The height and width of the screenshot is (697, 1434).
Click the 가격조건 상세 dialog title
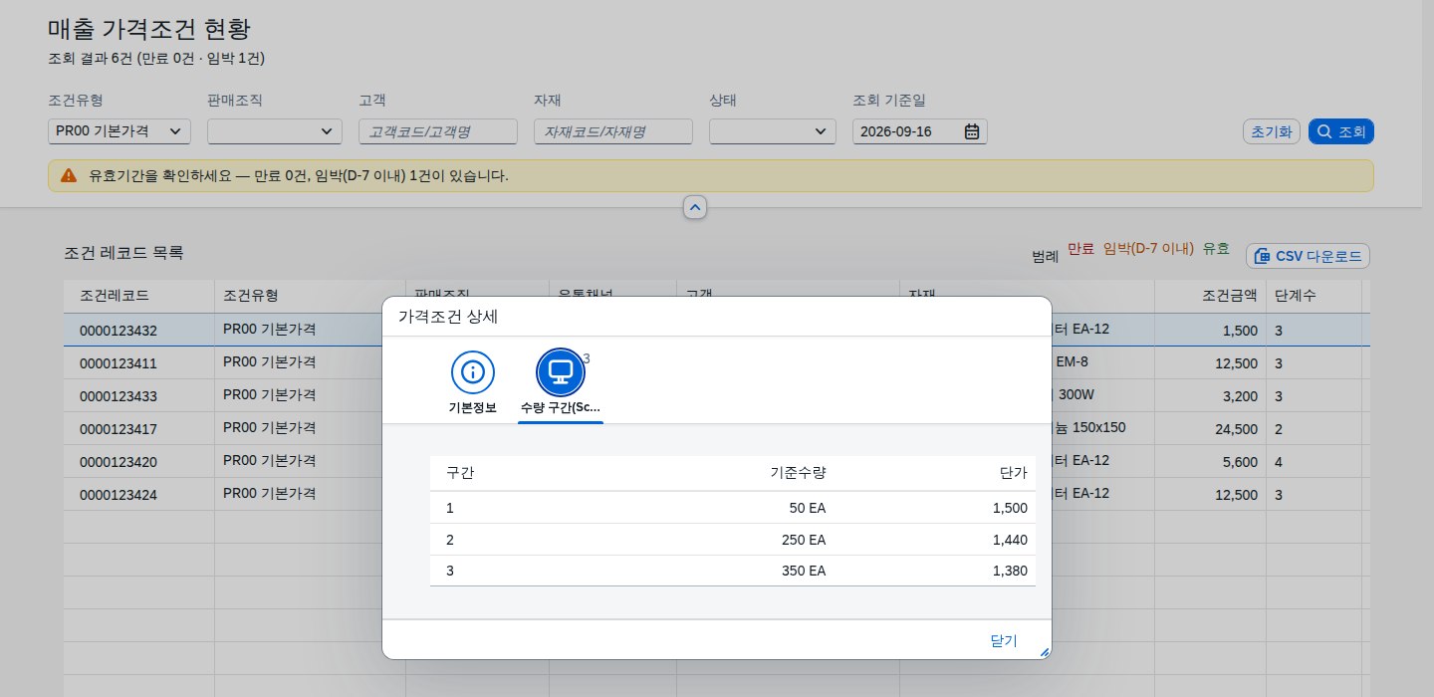click(x=448, y=317)
